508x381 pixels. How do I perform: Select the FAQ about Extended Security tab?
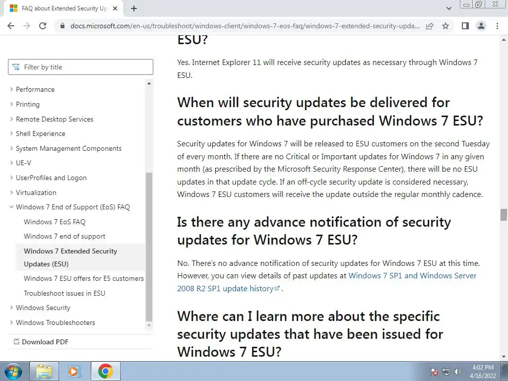(x=63, y=8)
